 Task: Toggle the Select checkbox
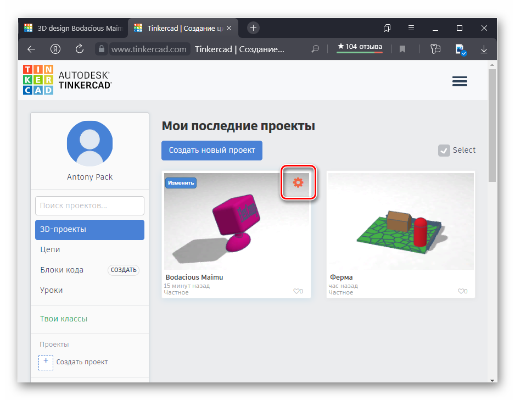tap(444, 151)
